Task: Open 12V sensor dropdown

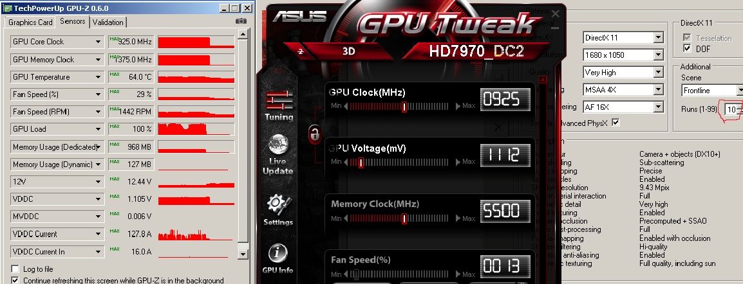Action: click(98, 181)
